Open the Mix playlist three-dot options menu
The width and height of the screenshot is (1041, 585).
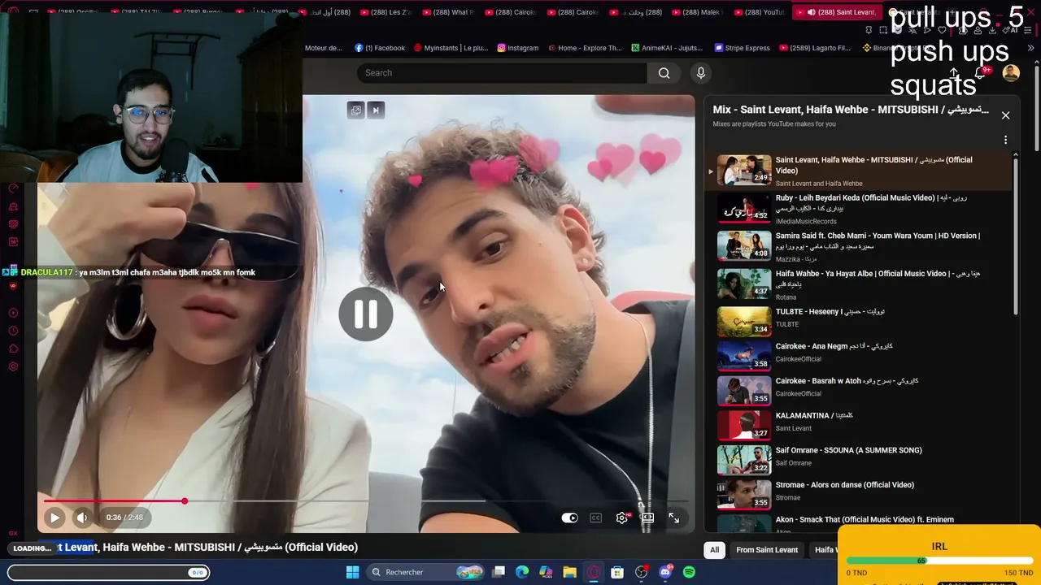click(1005, 140)
